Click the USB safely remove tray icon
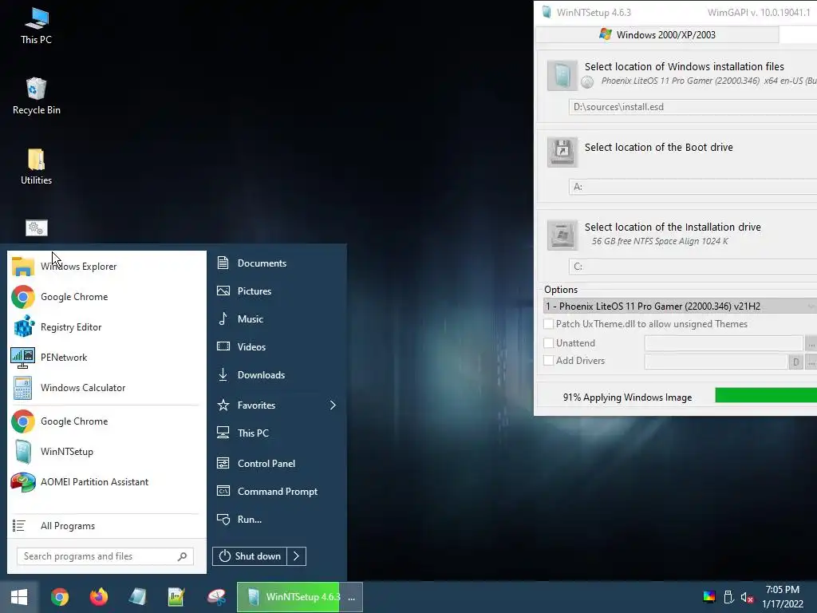The image size is (817, 613). tap(728, 597)
